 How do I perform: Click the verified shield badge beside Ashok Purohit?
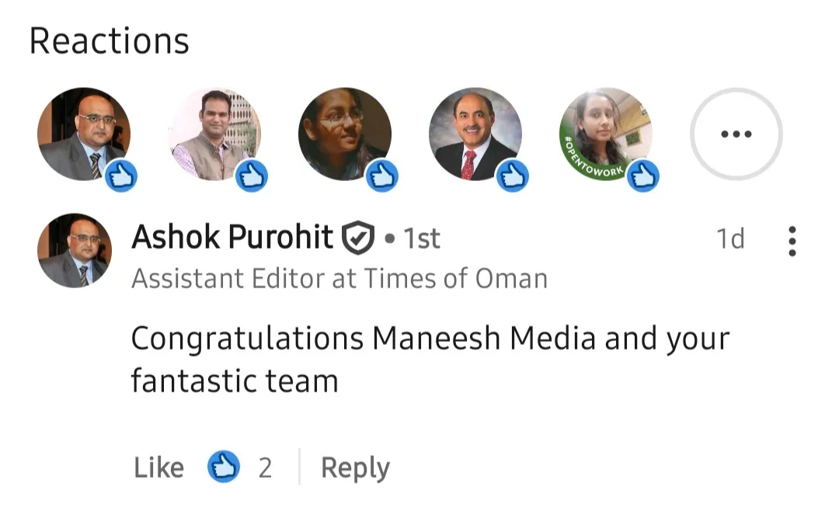pos(358,238)
